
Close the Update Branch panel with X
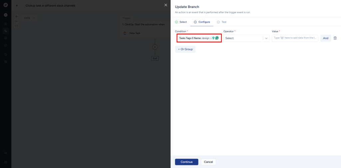tap(166, 5)
